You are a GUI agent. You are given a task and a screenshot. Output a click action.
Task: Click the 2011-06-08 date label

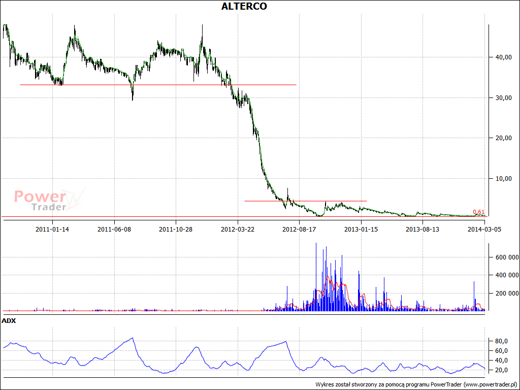click(114, 229)
